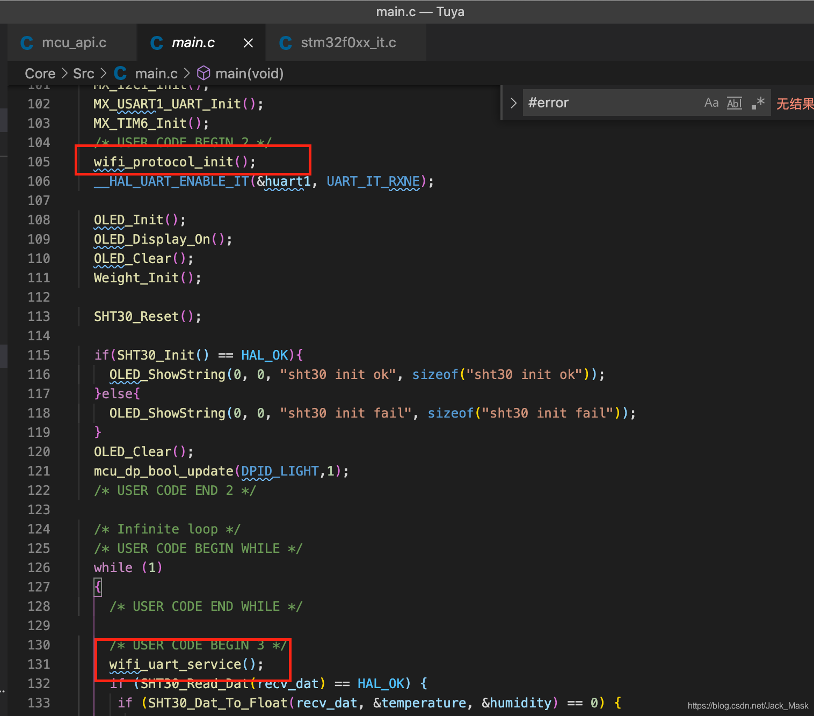Screen dimensions: 814x716
Task: Toggle Use Regular Expression in find widget
Action: (758, 103)
